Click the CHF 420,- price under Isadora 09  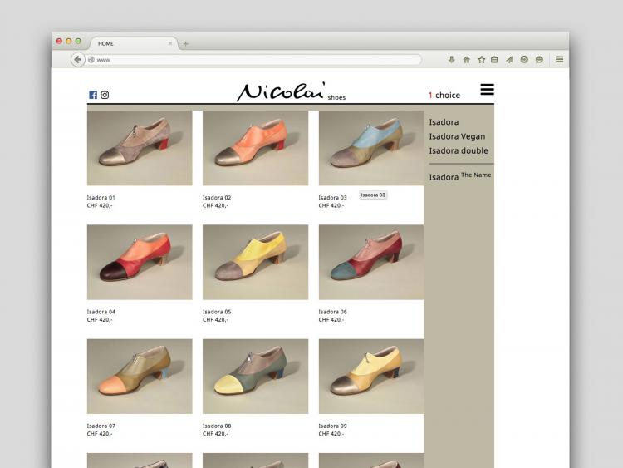331,434
